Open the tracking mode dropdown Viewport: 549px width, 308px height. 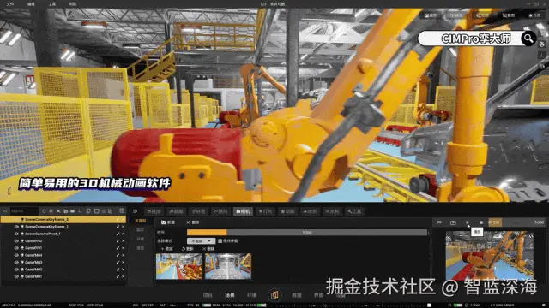201,241
